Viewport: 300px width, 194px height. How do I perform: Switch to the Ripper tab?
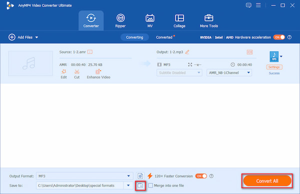120,20
